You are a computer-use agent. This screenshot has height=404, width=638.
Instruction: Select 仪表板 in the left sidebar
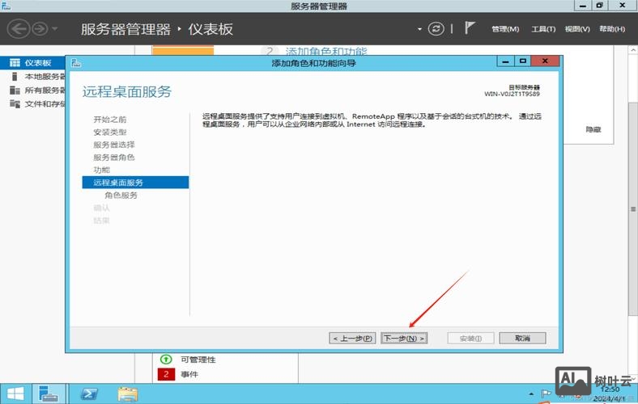pyautogui.click(x=33, y=62)
